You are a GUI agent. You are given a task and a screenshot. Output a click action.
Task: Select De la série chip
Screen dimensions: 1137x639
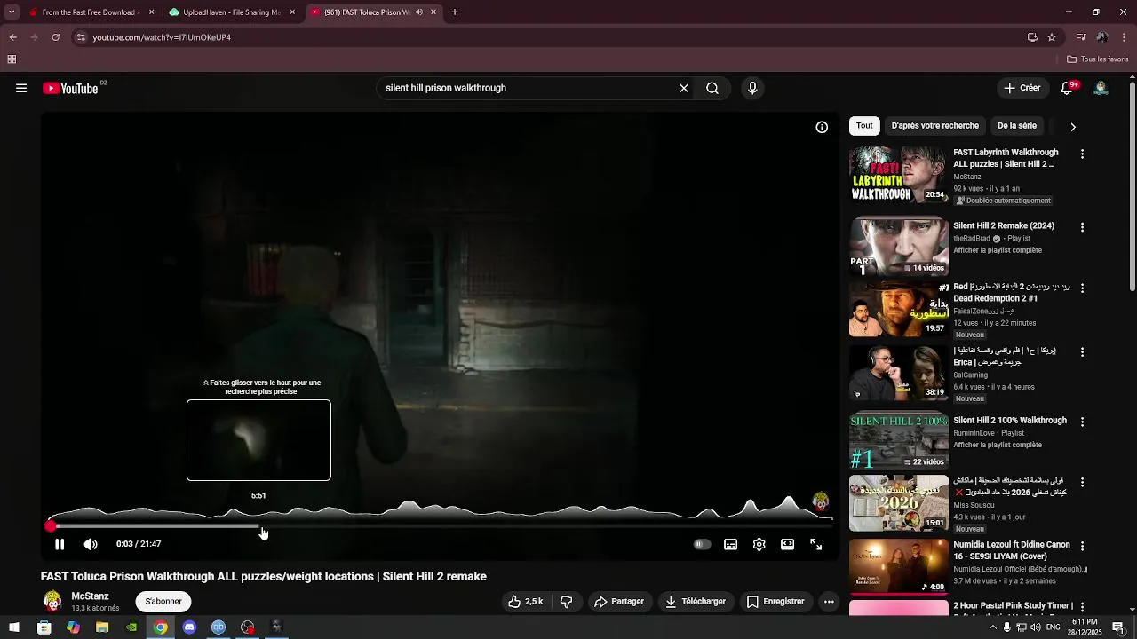pyautogui.click(x=1017, y=126)
